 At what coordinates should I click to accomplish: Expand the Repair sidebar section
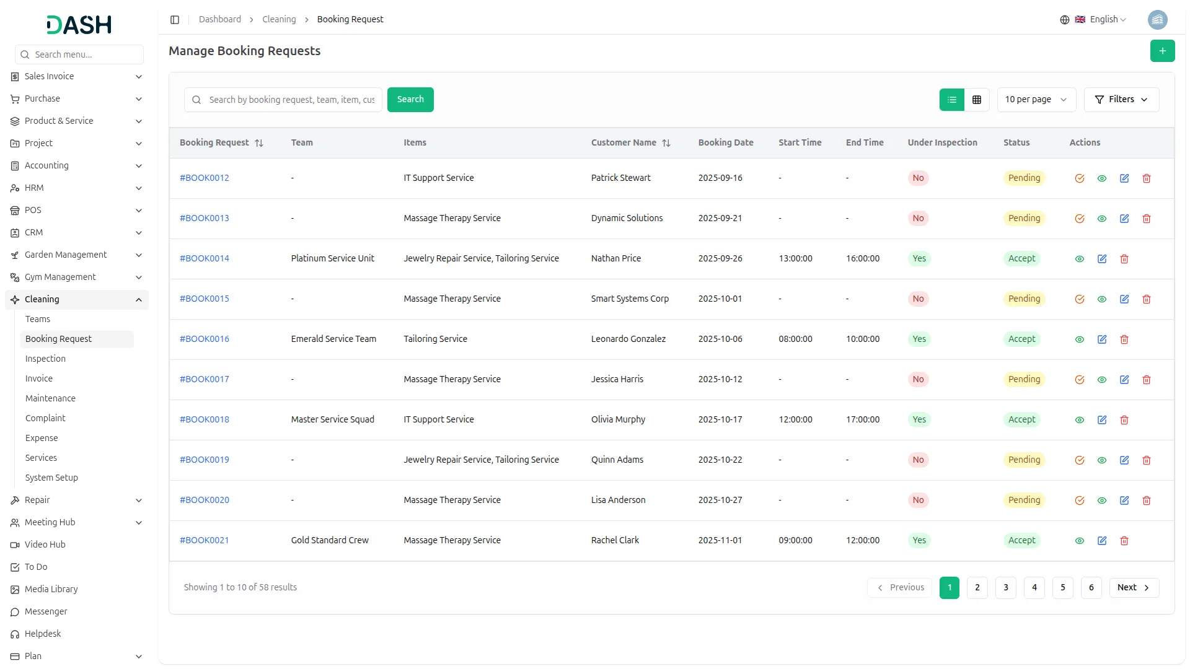point(77,501)
